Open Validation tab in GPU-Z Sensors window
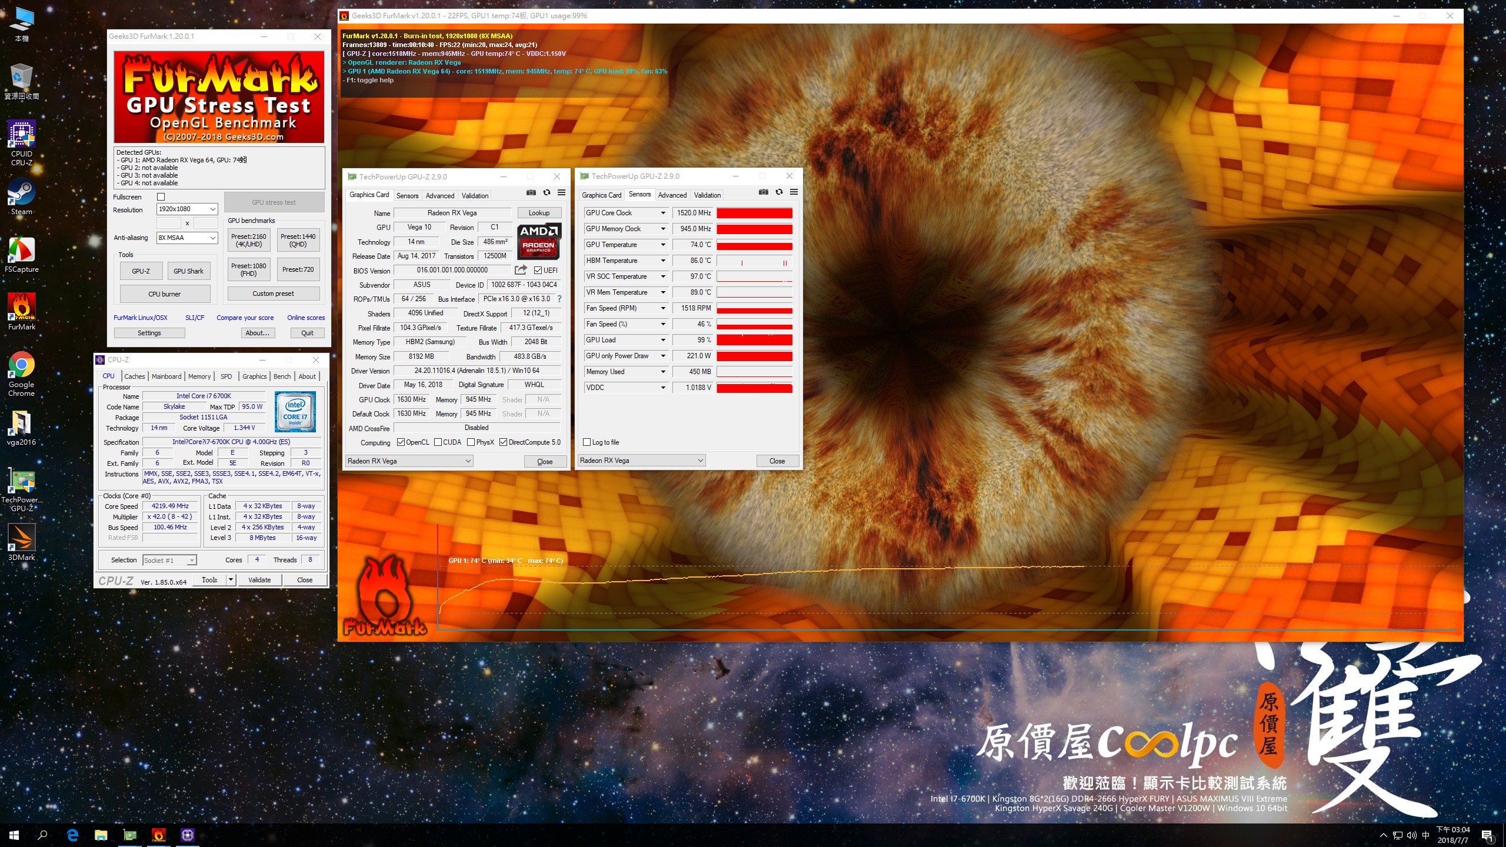Screen dimensions: 1506x847 [x=707, y=195]
